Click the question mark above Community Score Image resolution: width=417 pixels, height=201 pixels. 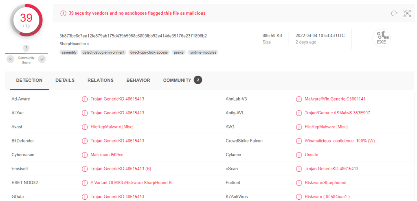point(26,48)
